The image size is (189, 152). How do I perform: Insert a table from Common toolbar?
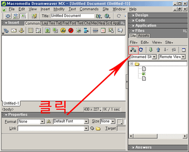click(31, 30)
